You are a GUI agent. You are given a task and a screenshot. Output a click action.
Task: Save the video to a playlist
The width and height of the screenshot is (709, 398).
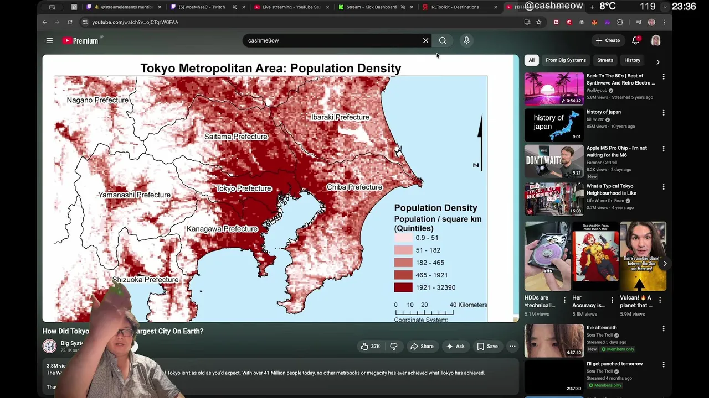(x=487, y=347)
